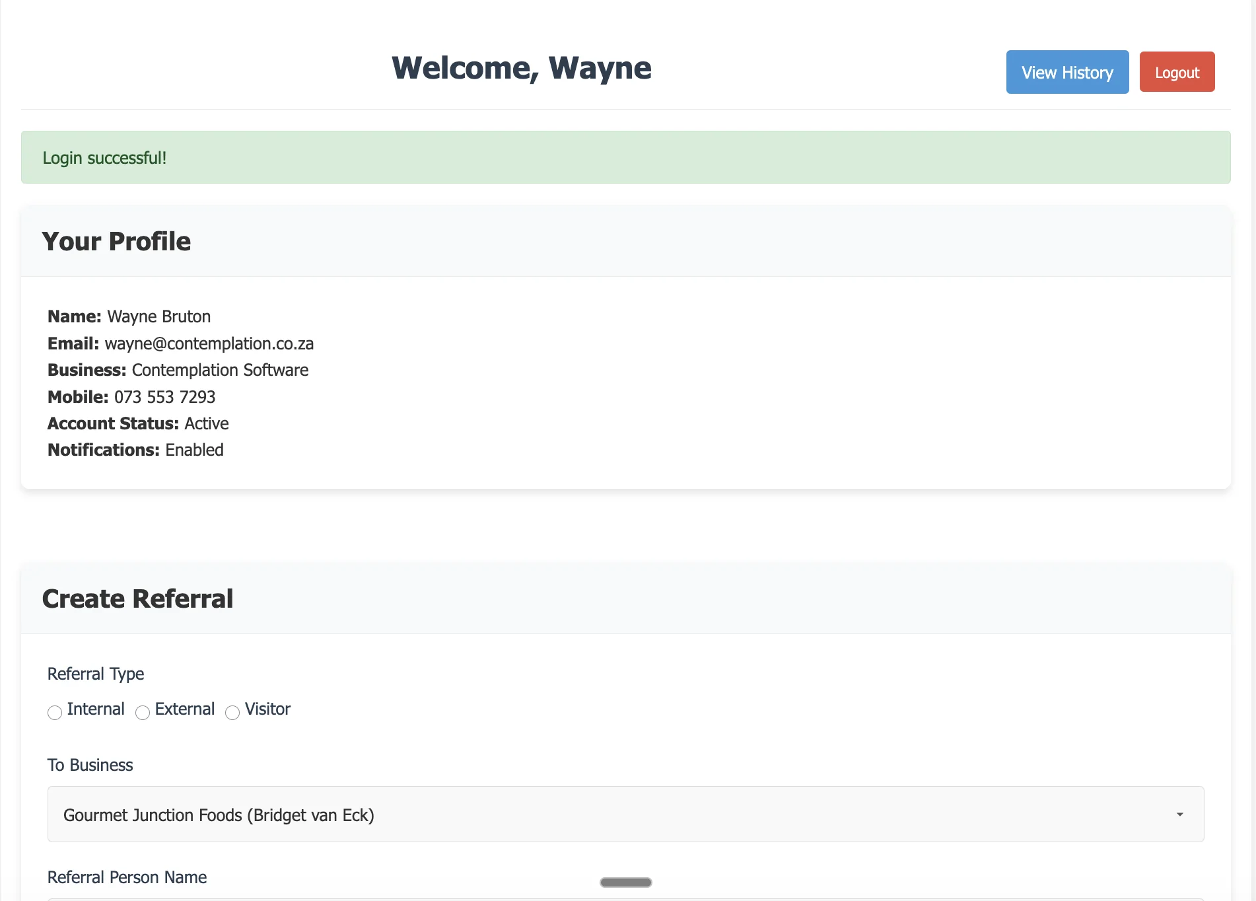
Task: Click the To Business field label
Action: [90, 765]
